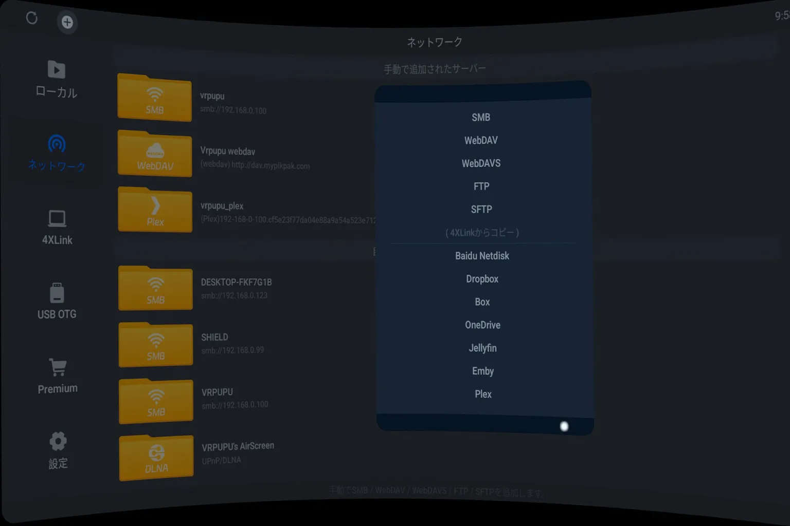Image resolution: width=790 pixels, height=526 pixels.
Task: Choose WebDAV in the server type menu
Action: (x=481, y=140)
